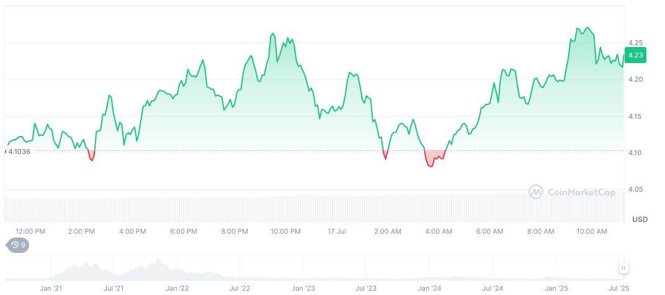The image size is (665, 295).
Task: Click the 4.05 price axis label
Action: tap(634, 190)
